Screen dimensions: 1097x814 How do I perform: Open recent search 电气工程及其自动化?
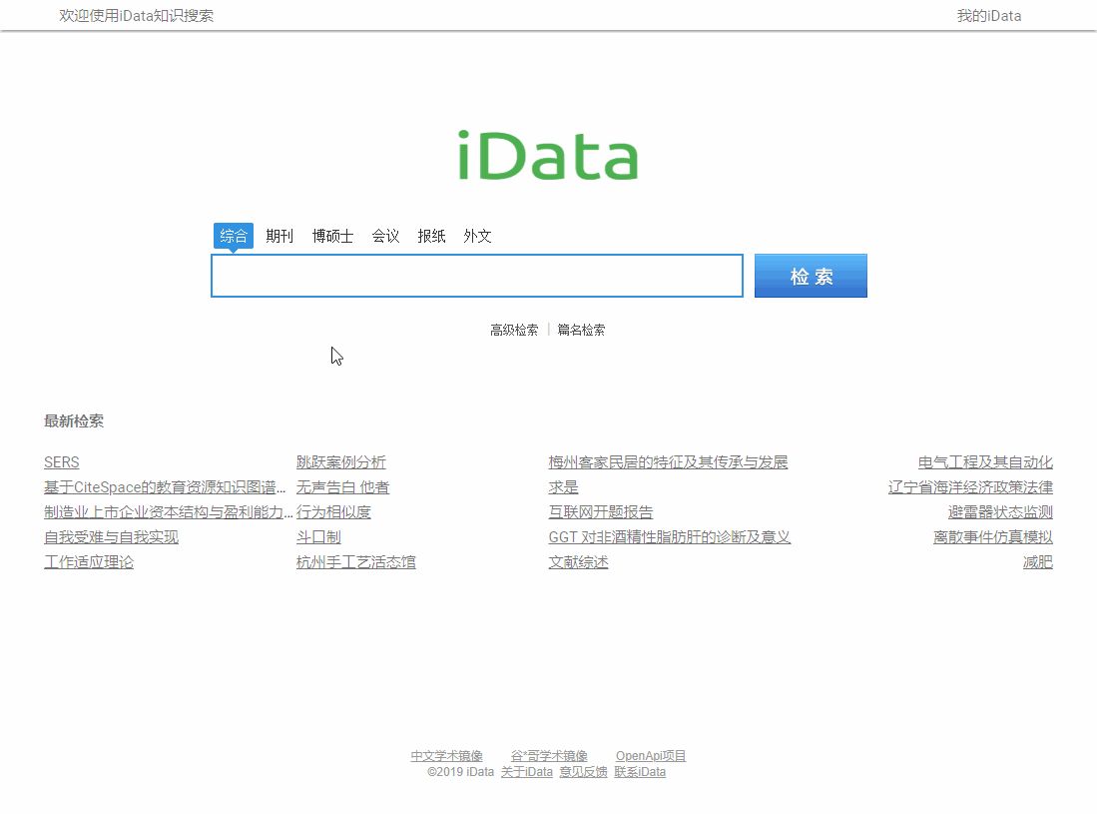point(985,462)
